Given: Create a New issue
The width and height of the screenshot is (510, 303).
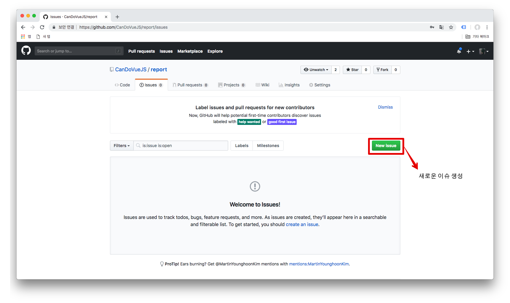Looking at the screenshot, I should (386, 146).
